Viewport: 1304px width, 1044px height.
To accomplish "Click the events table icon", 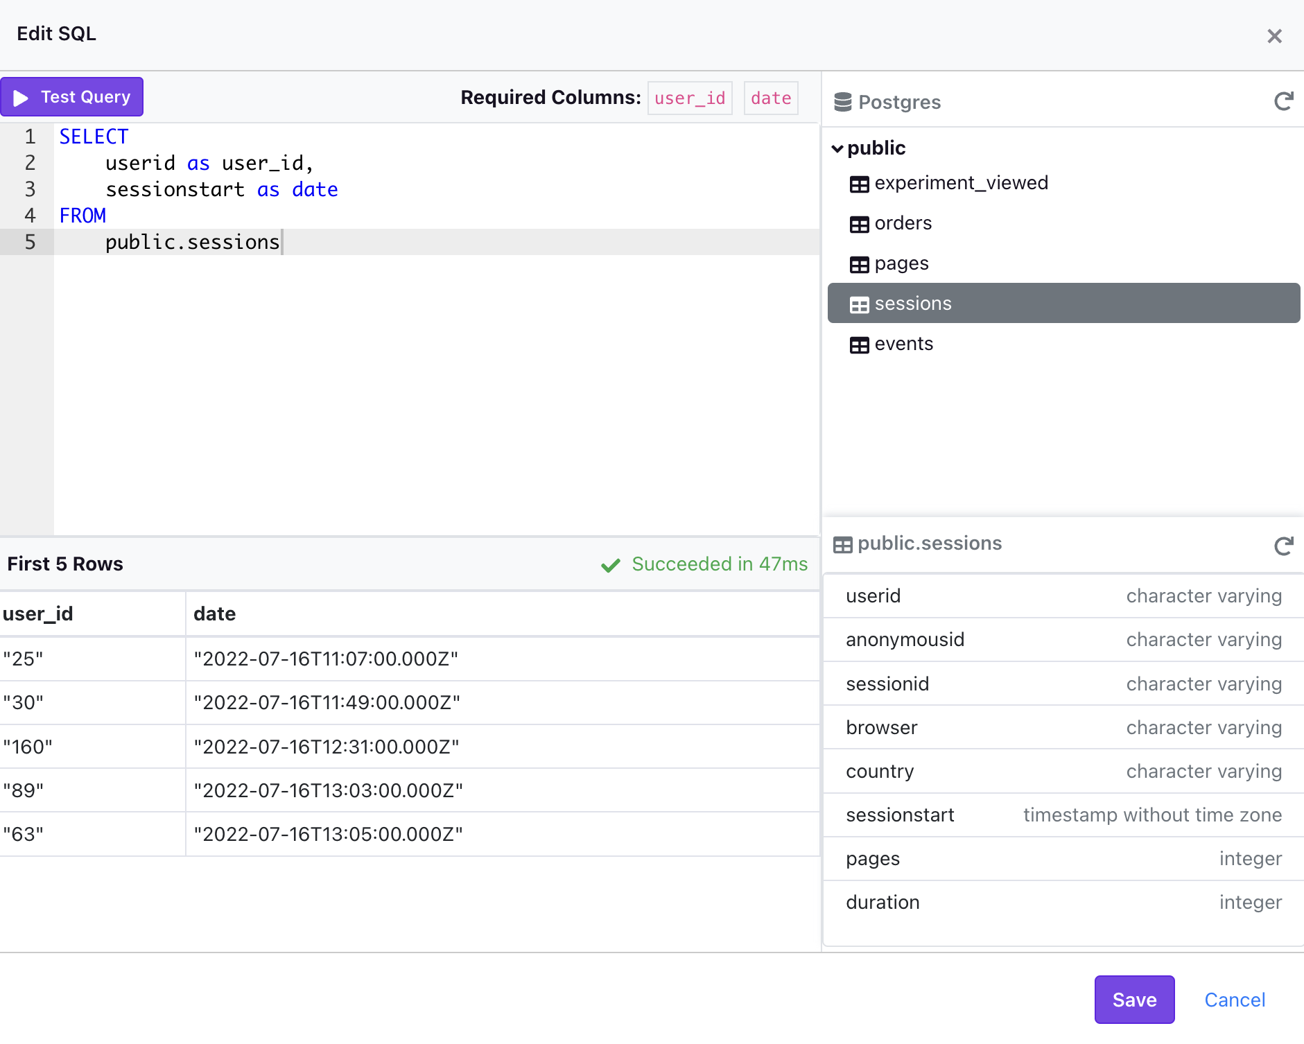I will pos(859,345).
